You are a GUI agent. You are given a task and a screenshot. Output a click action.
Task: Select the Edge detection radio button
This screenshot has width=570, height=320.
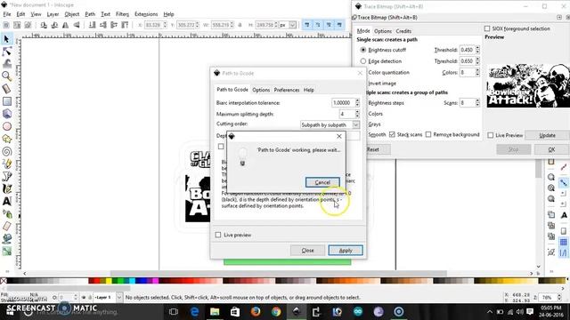(363, 61)
